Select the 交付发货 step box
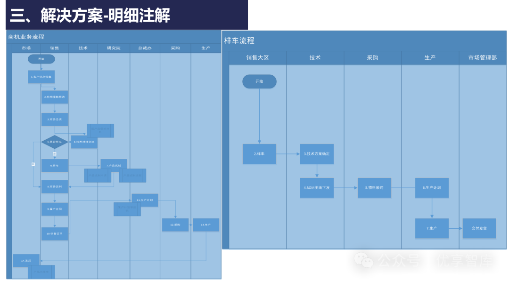 479,228
